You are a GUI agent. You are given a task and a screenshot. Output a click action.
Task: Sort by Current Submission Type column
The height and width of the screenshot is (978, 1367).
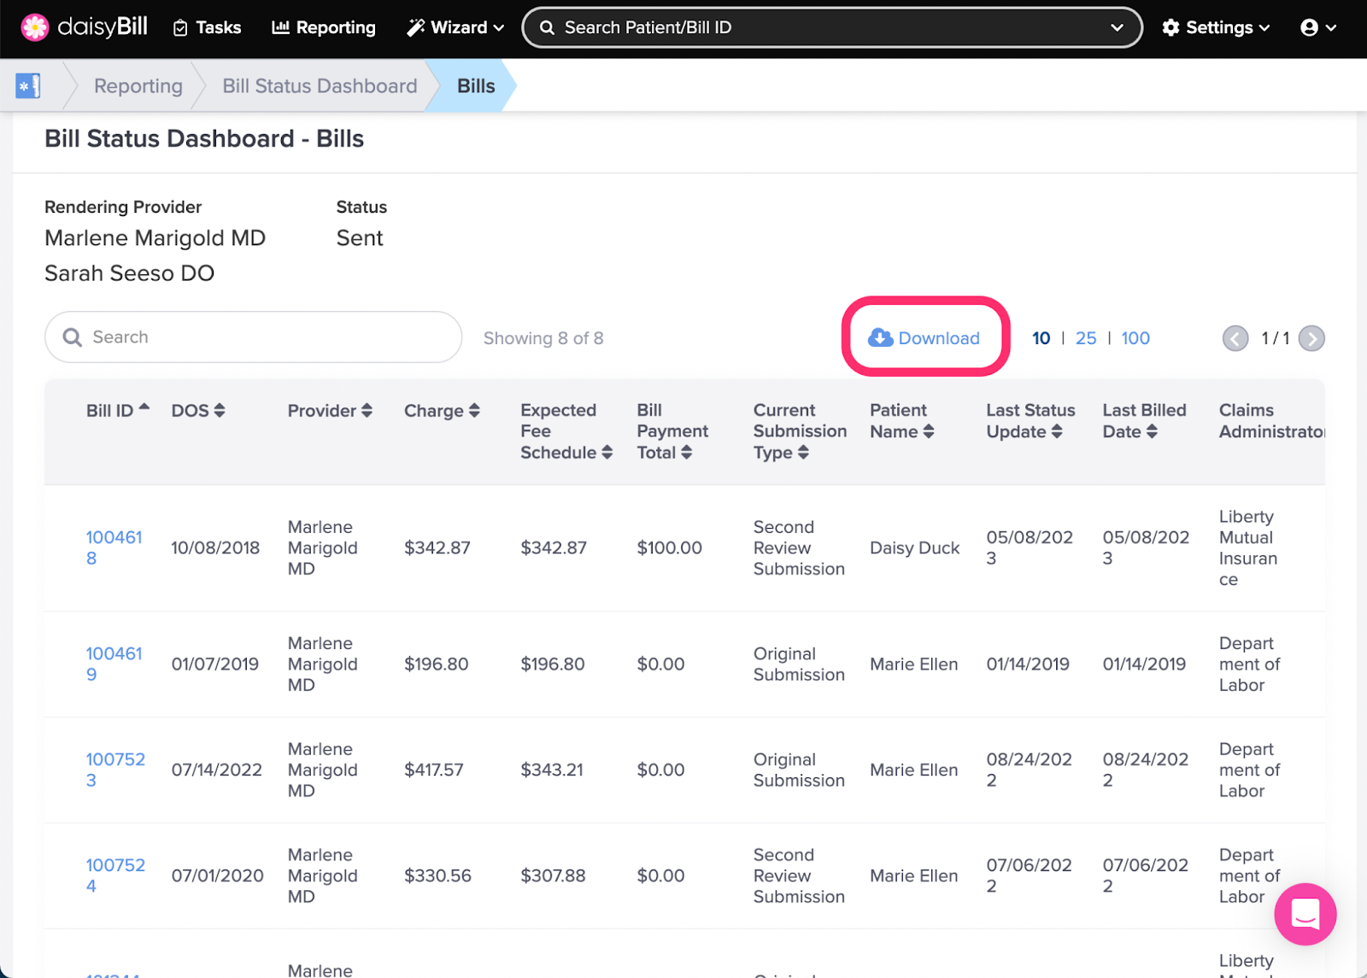pos(800,431)
